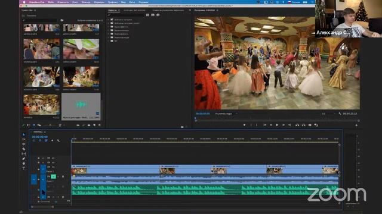This screenshot has height=214, width=382.
Task: Switch project panel to list view
Action: coord(29,125)
